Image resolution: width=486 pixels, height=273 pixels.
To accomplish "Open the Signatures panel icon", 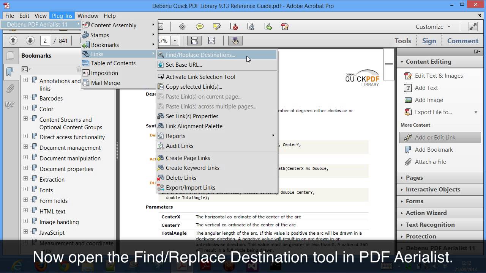I will (x=10, y=105).
